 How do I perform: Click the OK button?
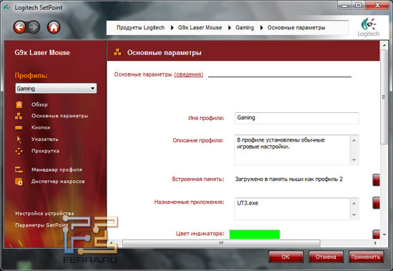tap(286, 257)
